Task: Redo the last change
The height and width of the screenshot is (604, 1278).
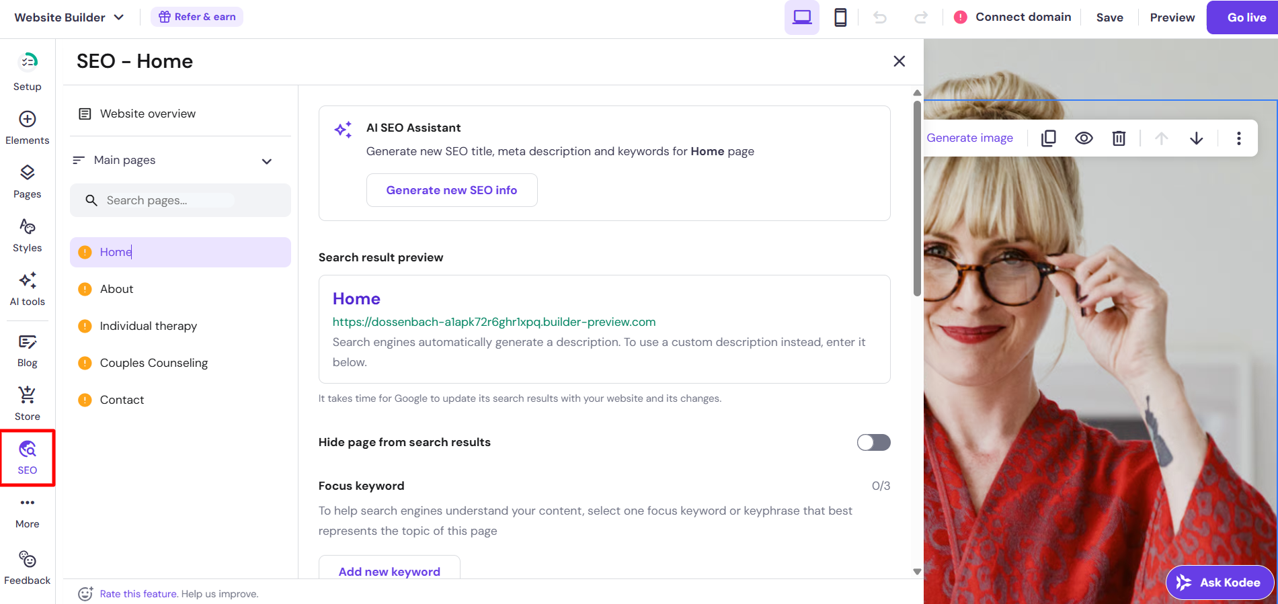Action: 920,17
